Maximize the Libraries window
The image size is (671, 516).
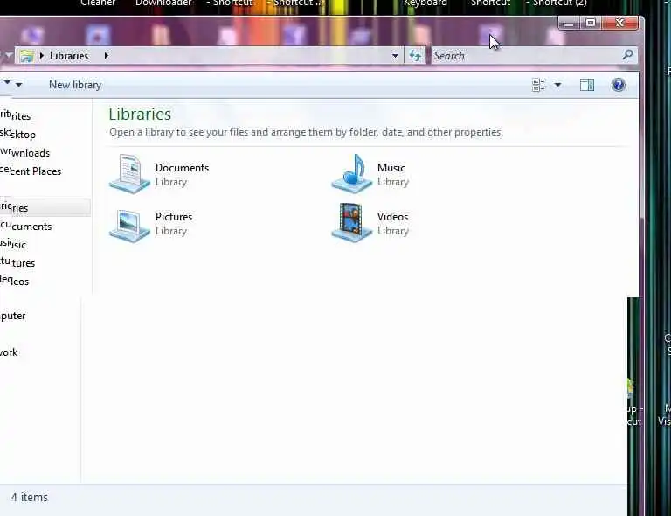click(x=591, y=23)
